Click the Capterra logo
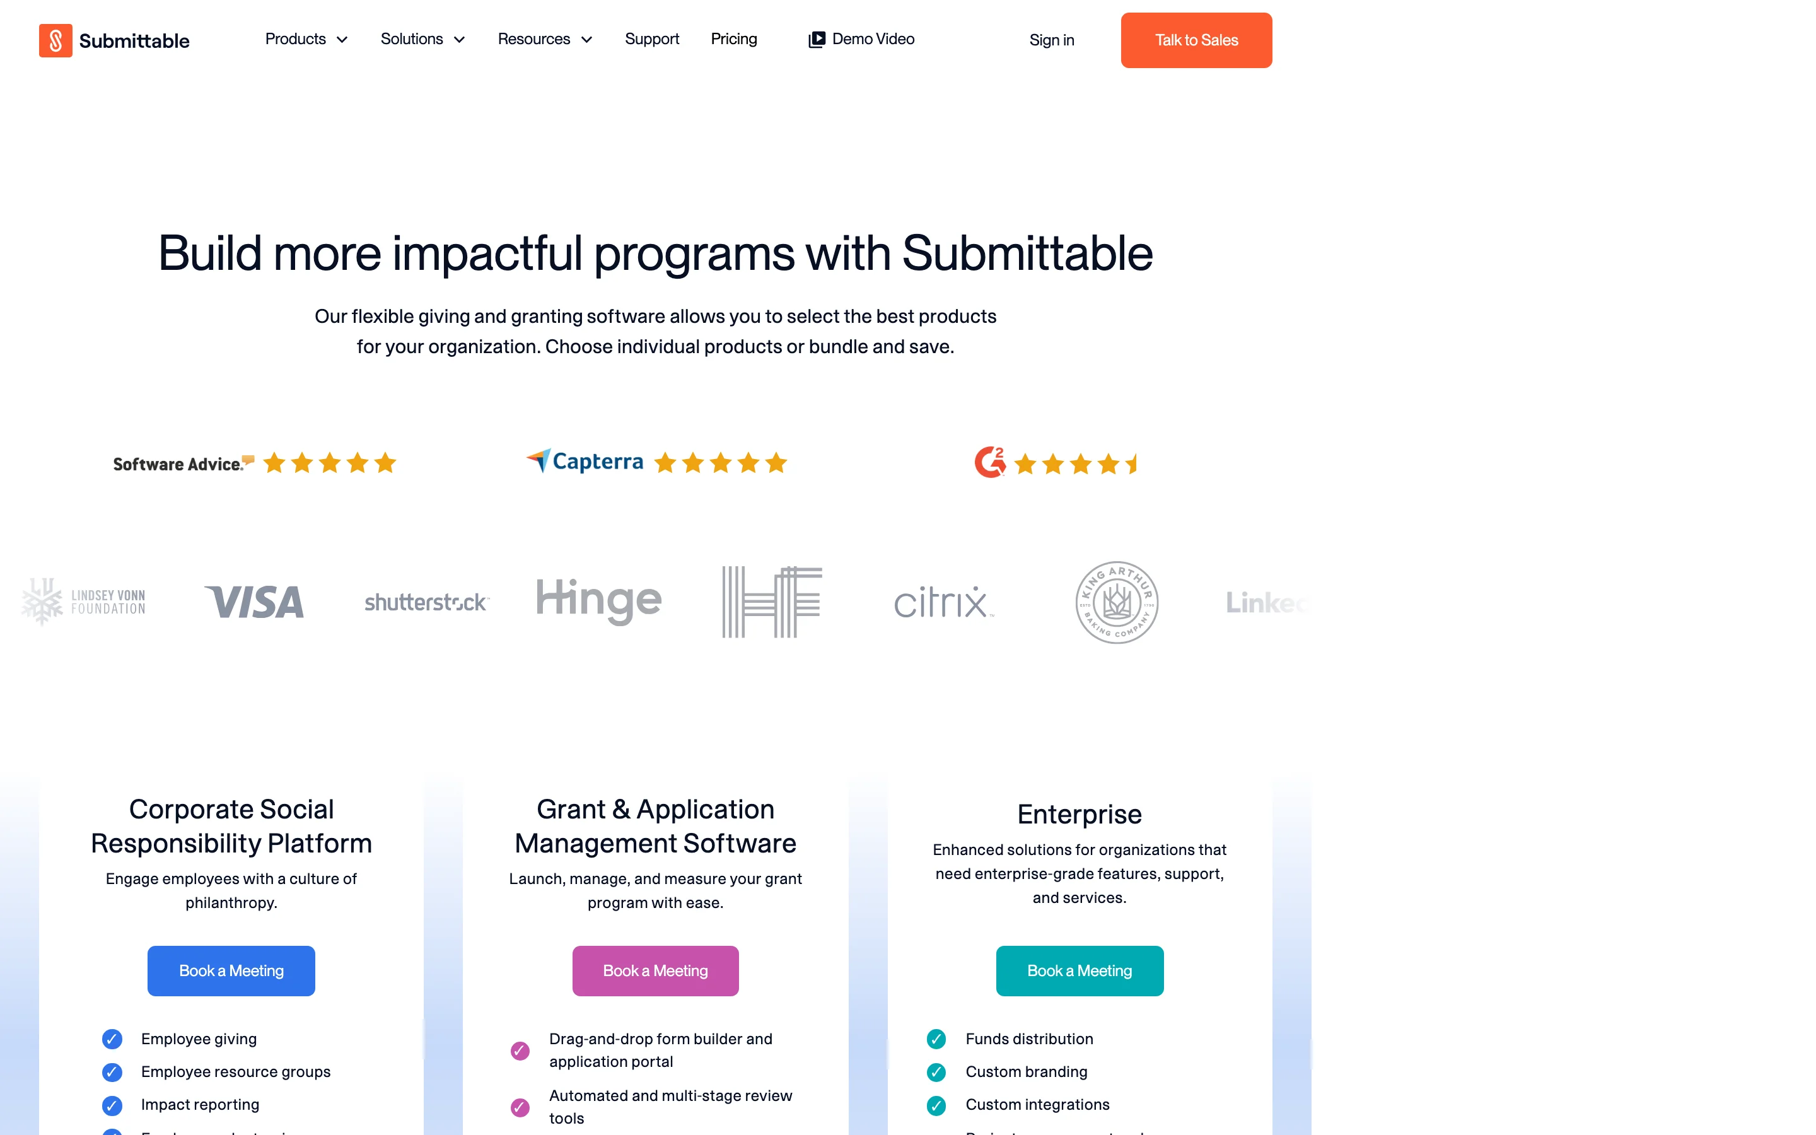1816x1135 pixels. click(585, 462)
